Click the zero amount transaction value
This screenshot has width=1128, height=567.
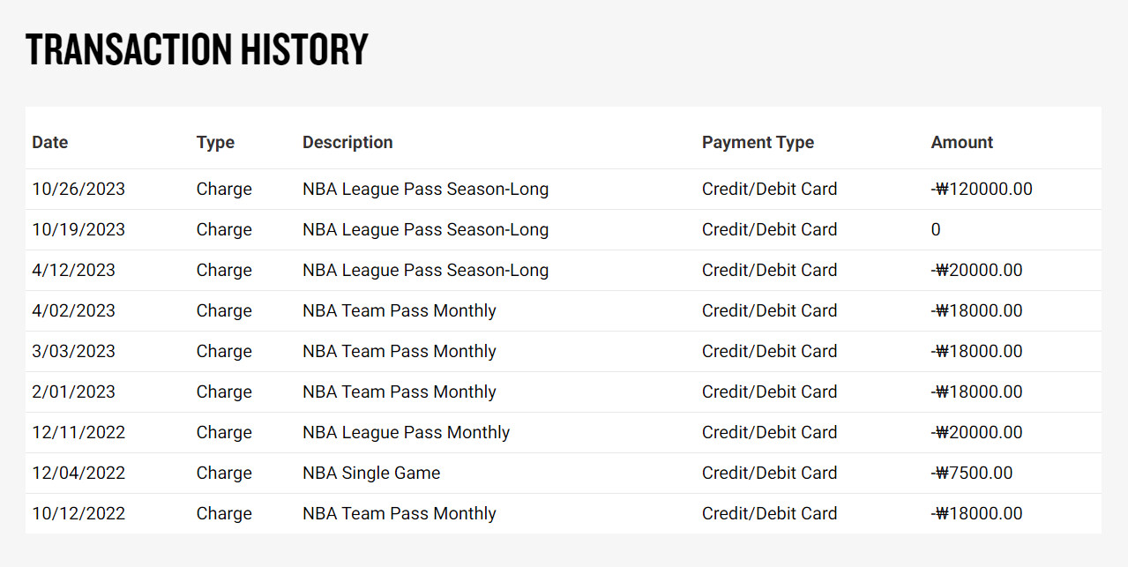[936, 229]
